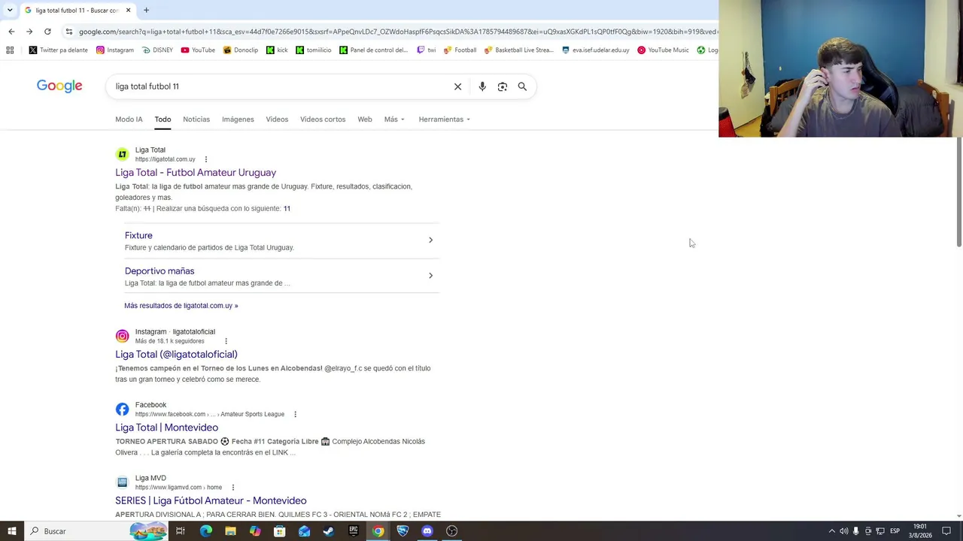Image resolution: width=963 pixels, height=541 pixels.
Task: Switch to Videos tab
Action: (277, 119)
